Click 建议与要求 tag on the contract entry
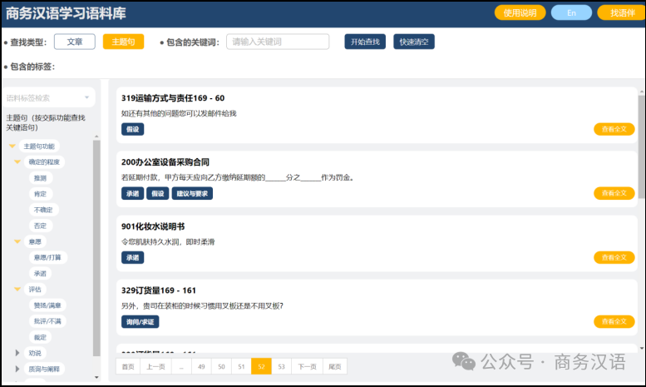Image resolution: width=646 pixels, height=387 pixels. (x=192, y=193)
